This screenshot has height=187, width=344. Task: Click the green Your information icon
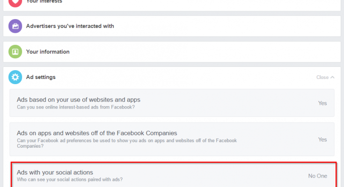[x=15, y=52]
